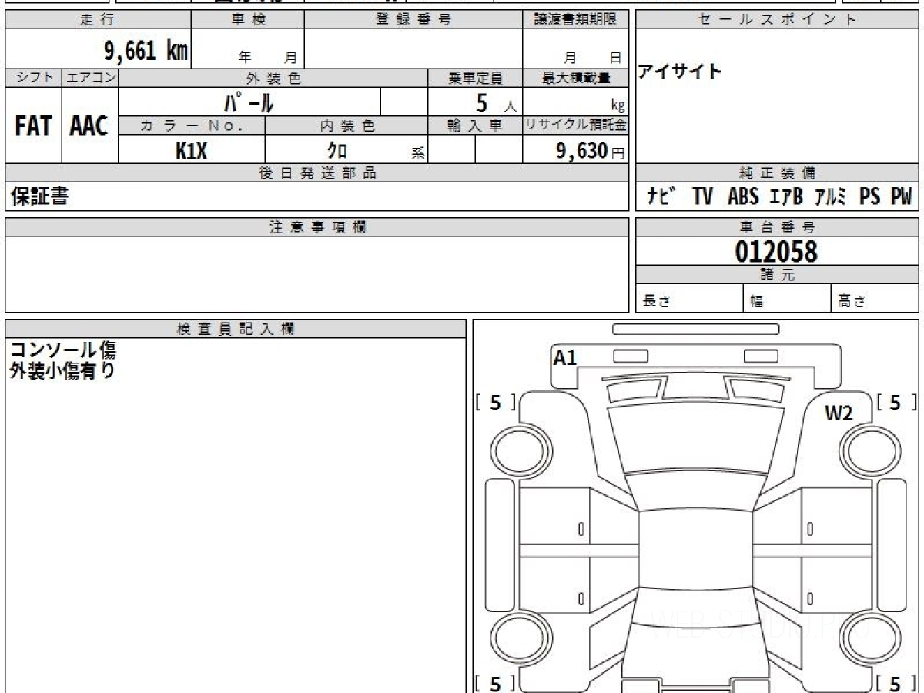Select the color code K1X
The image size is (924, 693).
tap(191, 151)
